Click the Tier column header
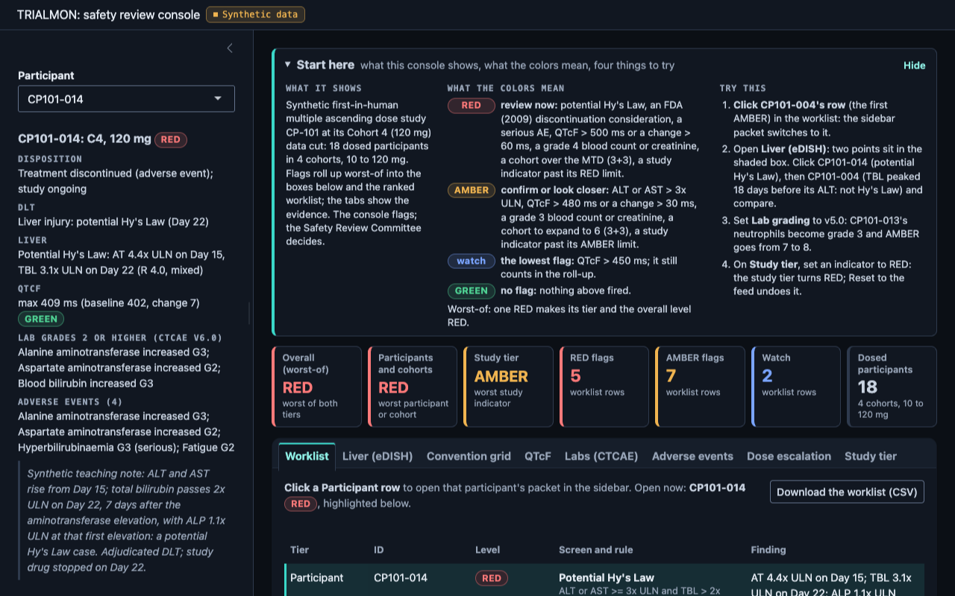955x596 pixels. pos(299,550)
